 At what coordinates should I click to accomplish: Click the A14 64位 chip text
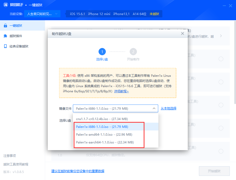(140, 14)
